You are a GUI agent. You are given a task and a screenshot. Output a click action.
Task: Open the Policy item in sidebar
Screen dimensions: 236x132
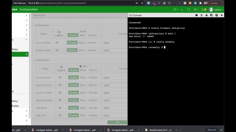click(15, 101)
